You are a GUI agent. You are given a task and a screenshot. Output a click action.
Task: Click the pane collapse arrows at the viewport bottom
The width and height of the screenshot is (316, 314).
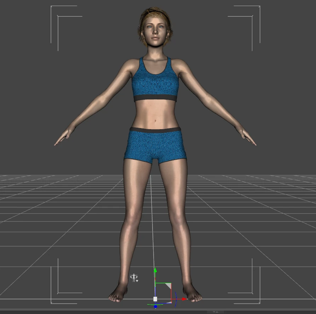[216, 312]
